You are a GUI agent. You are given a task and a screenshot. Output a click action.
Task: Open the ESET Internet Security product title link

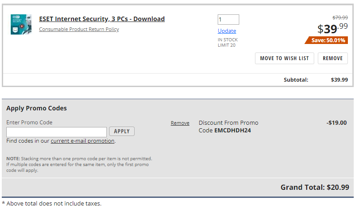[x=102, y=19]
